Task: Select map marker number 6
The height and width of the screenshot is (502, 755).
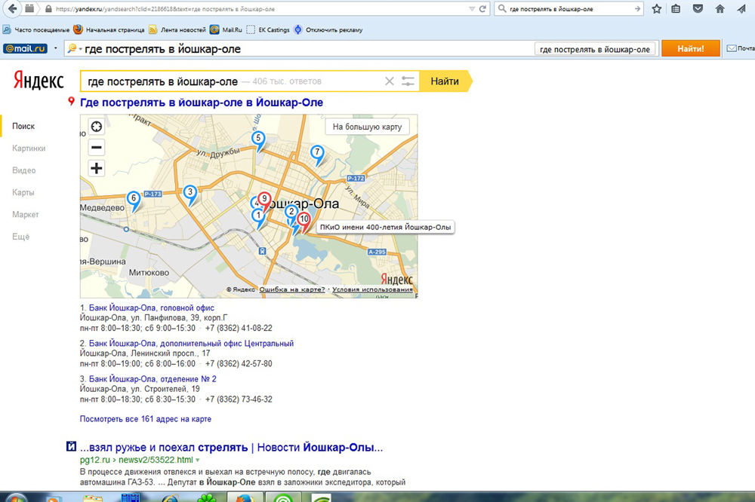Action: coord(134,200)
